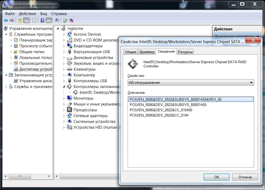The image size is (265, 190).
Task: Click left tree horizontal scrollbar right arrow
Action: point(49,176)
